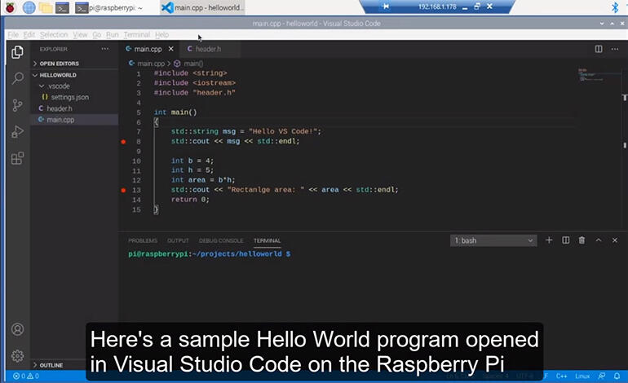
Task: Switch to the Output panel tab
Action: 178,240
